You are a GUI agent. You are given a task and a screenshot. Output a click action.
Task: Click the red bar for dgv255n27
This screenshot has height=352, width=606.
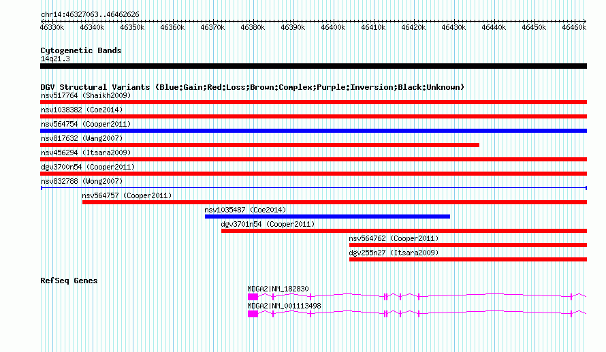(x=468, y=259)
